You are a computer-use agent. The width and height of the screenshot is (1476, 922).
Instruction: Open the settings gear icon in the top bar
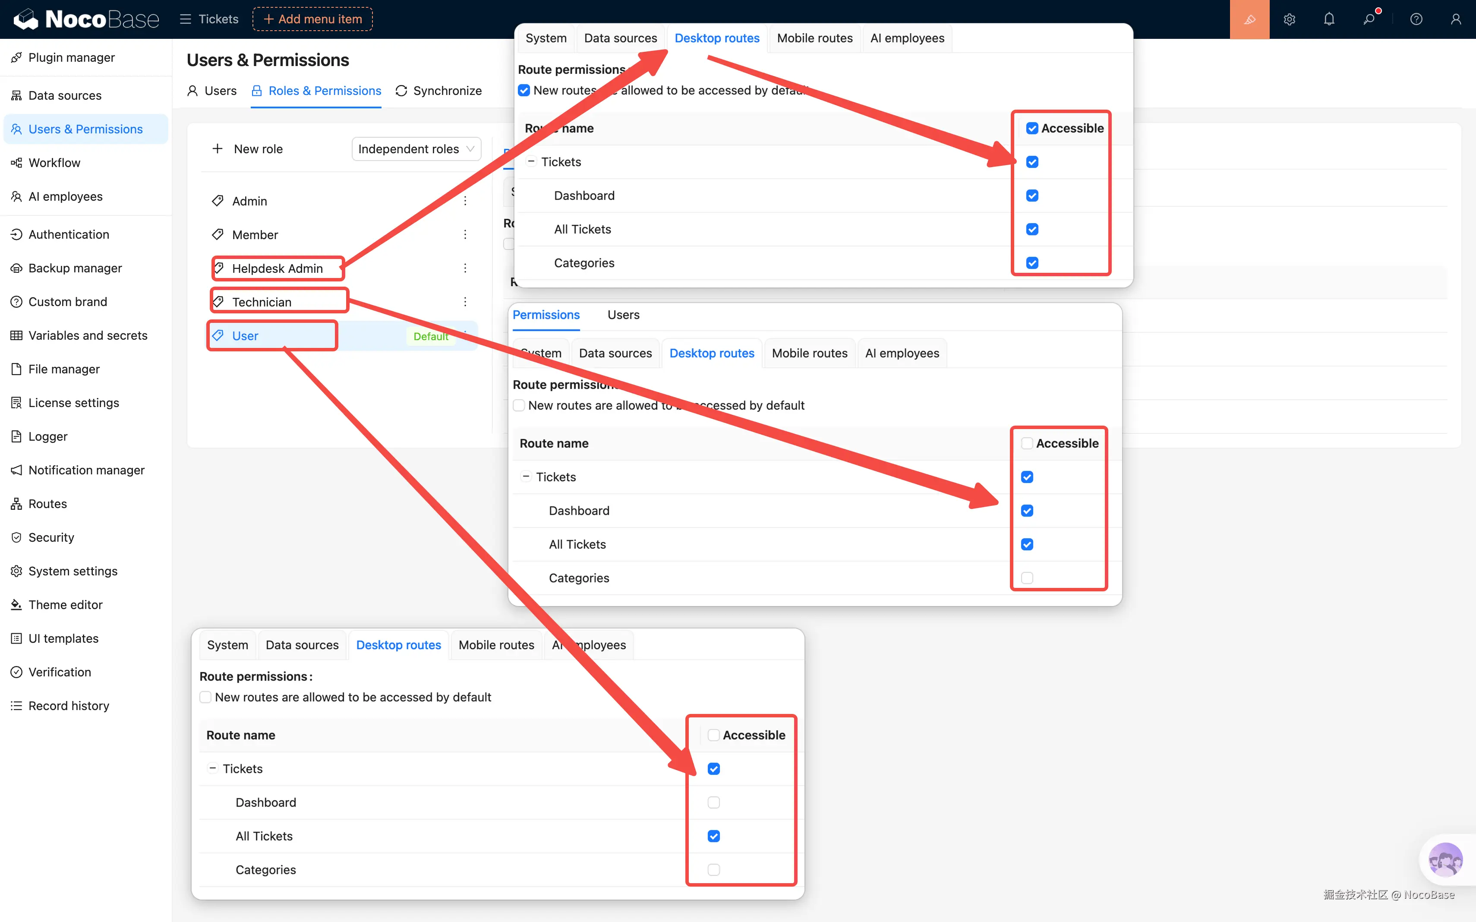[x=1289, y=19]
